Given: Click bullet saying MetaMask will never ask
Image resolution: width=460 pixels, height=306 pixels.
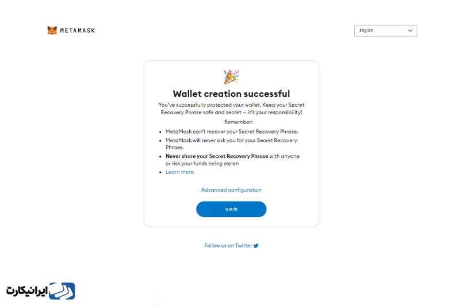Looking at the screenshot, I should 231,144.
